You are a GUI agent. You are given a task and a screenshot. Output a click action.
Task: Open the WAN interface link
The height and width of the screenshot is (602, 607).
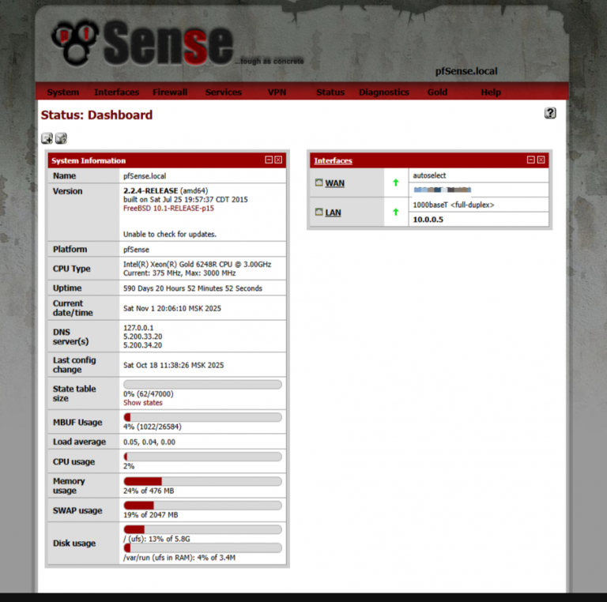pos(334,183)
